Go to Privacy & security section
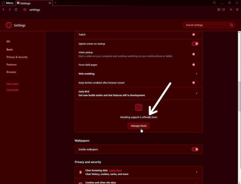Screen dimensions: 241x184 point(17,57)
